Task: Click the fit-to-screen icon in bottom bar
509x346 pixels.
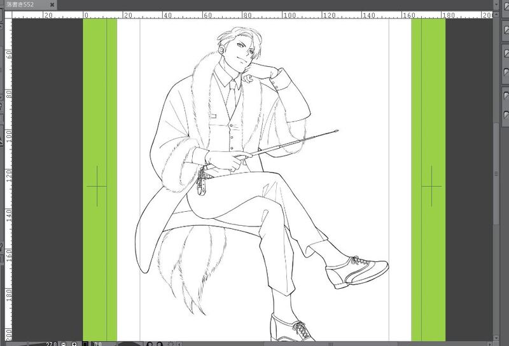Action: [86, 343]
